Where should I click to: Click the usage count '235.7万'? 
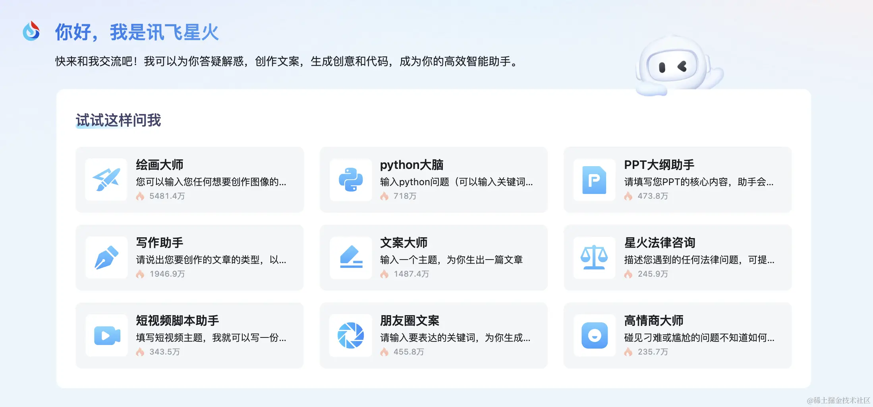point(653,352)
